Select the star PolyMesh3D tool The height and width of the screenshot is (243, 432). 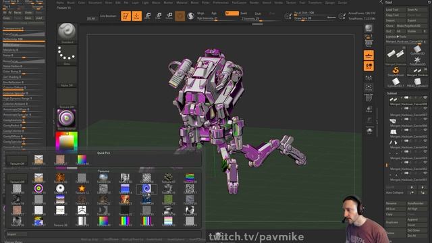[x=417, y=61]
